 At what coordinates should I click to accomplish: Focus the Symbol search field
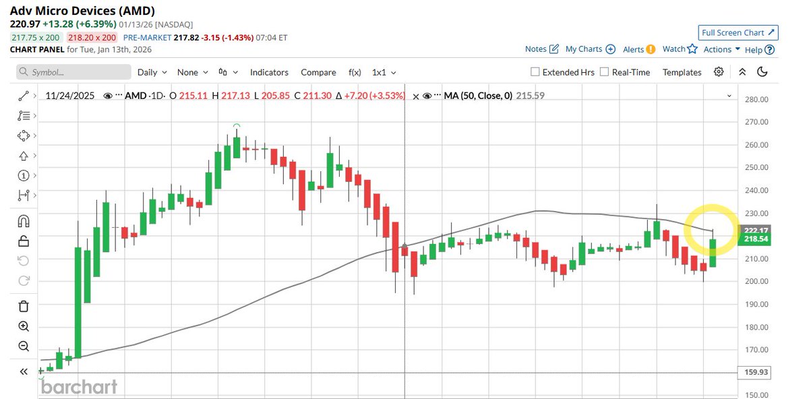tap(73, 72)
